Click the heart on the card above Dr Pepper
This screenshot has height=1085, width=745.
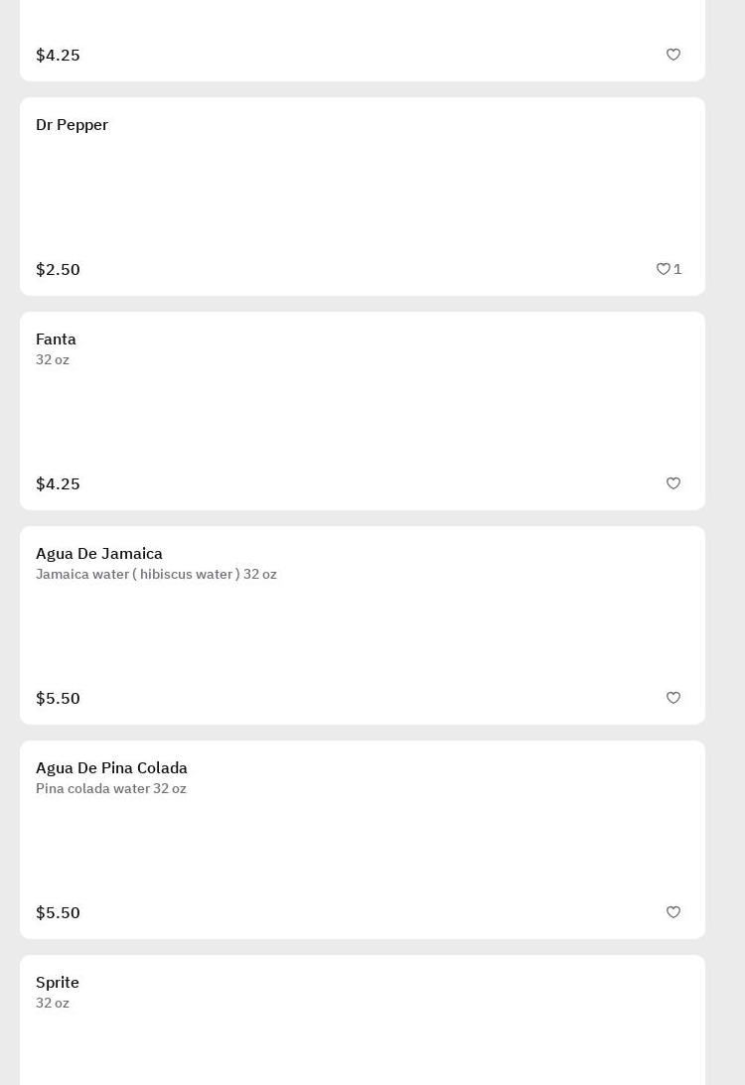coord(673,55)
